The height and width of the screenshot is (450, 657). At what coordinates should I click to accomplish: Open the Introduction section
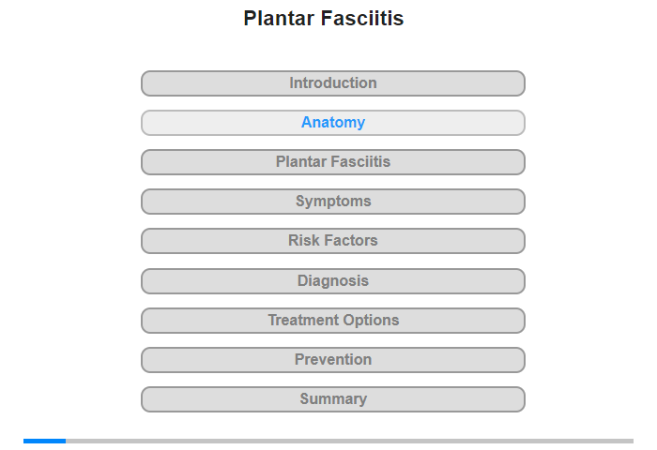(x=332, y=83)
